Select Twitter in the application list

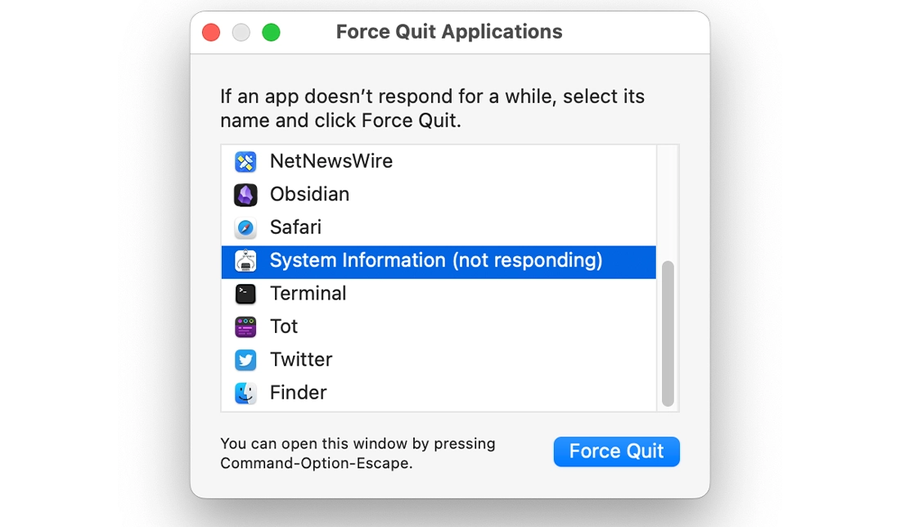(368, 358)
